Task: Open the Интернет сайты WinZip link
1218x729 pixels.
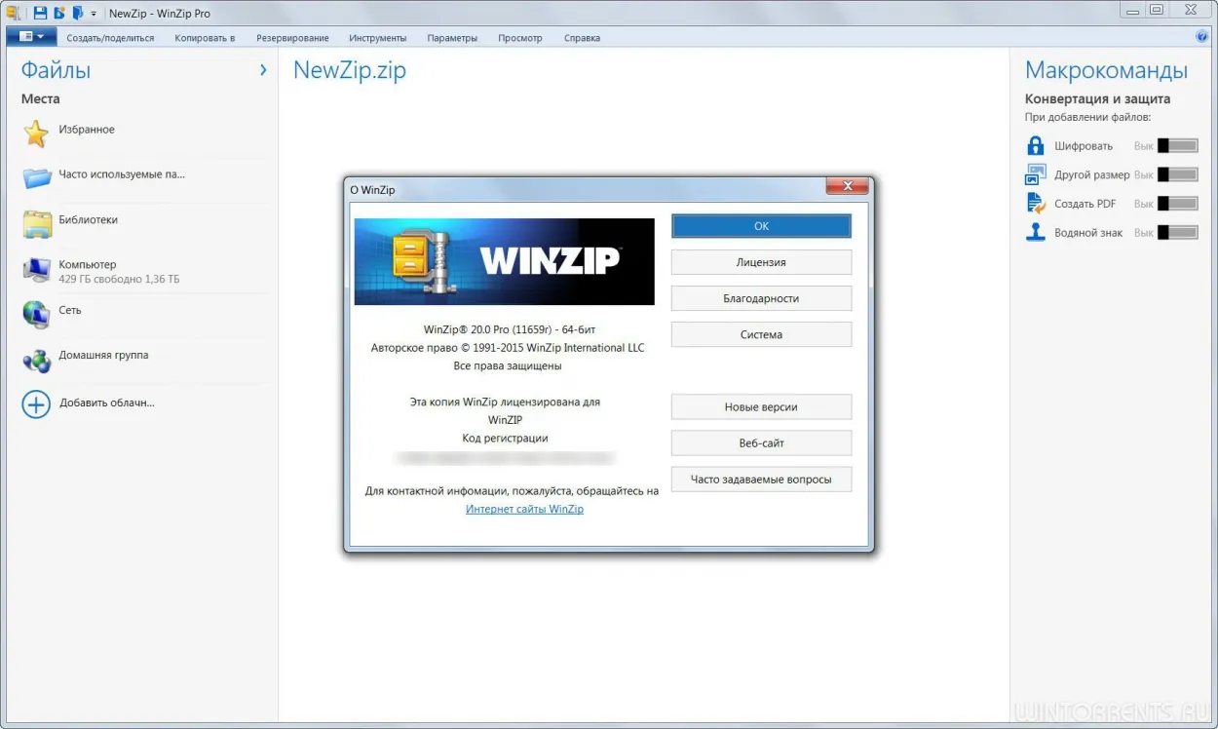Action: point(524,509)
